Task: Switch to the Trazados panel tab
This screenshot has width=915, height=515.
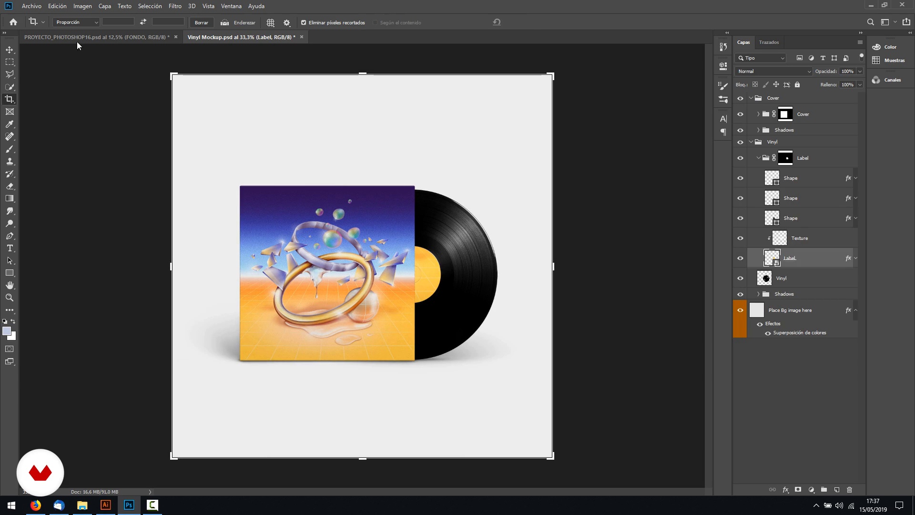Action: coord(769,42)
